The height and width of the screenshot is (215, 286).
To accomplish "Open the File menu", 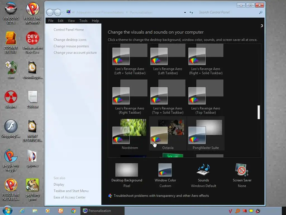I will pos(51,21).
